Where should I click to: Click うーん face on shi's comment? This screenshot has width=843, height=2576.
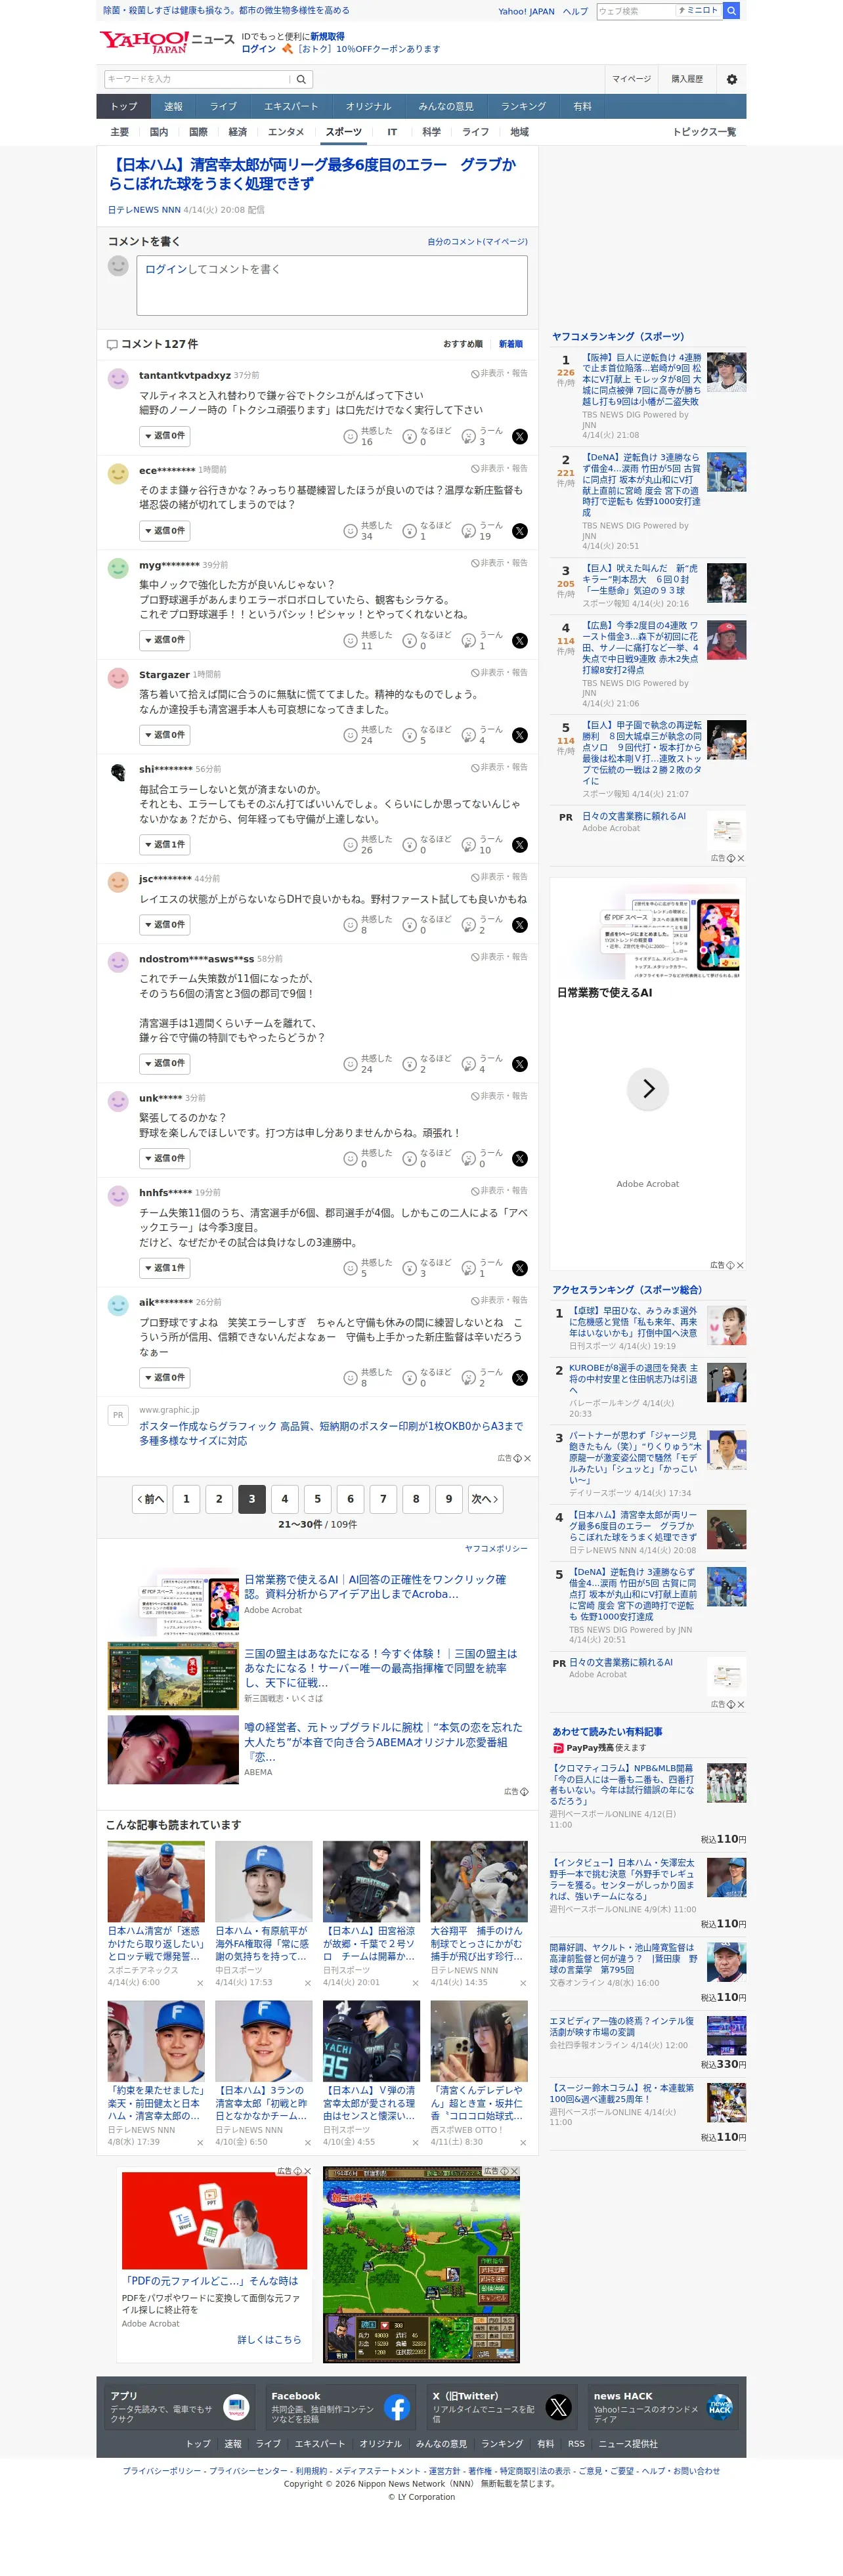(468, 845)
